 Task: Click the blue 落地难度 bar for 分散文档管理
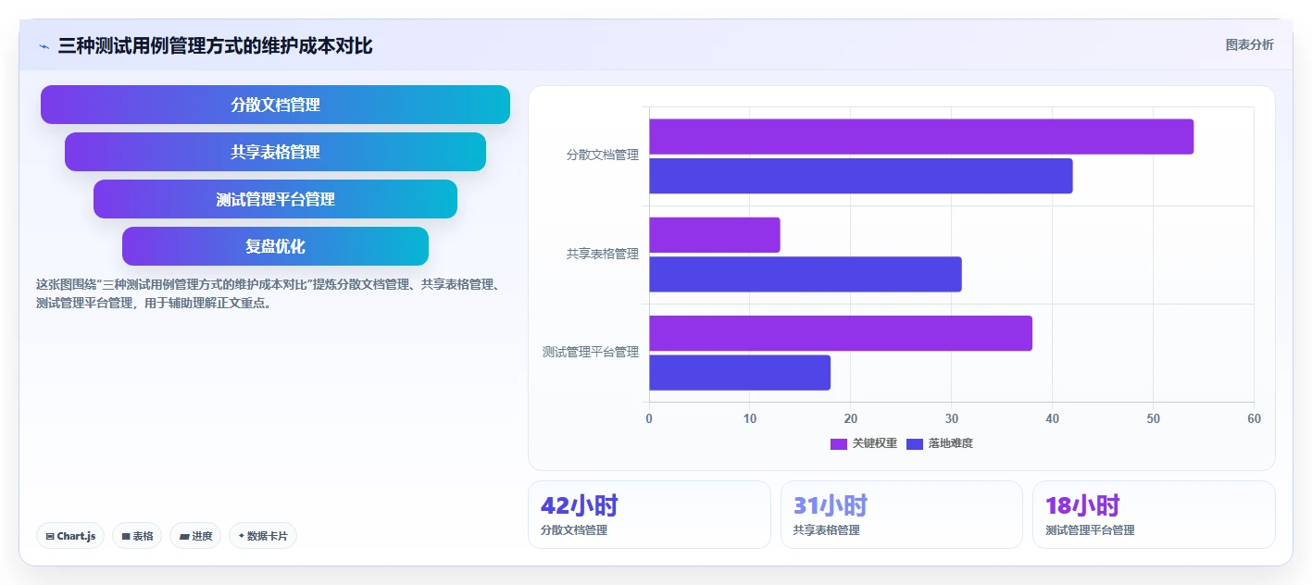pyautogui.click(x=861, y=176)
